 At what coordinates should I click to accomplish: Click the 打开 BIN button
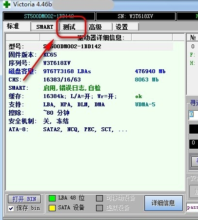coord(24,199)
